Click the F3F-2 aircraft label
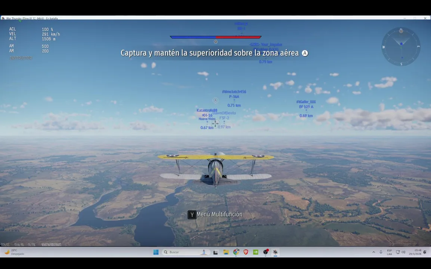Screen dimensions: 431x269 coord(224,118)
